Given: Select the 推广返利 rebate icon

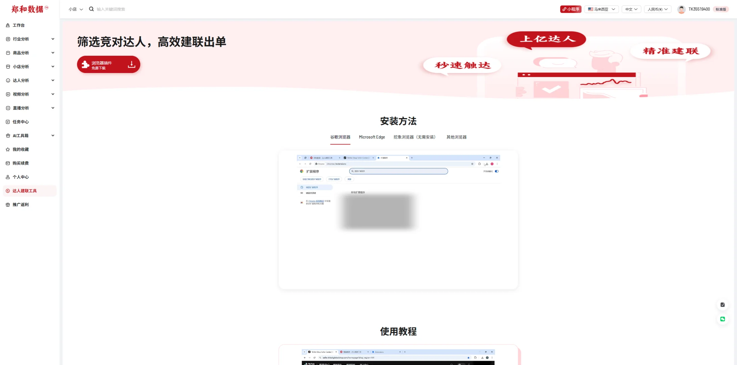Looking at the screenshot, I should point(8,204).
